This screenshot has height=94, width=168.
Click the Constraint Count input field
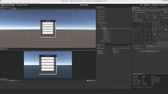[156, 49]
